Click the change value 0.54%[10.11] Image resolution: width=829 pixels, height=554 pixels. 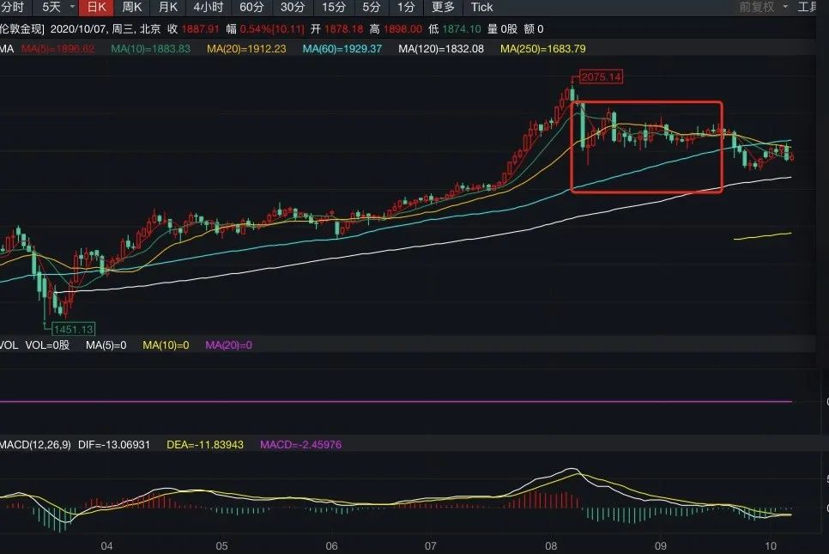coord(272,29)
